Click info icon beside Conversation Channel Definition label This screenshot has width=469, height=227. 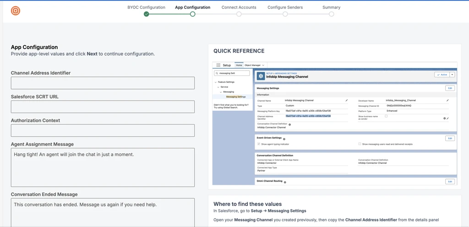pos(290,124)
